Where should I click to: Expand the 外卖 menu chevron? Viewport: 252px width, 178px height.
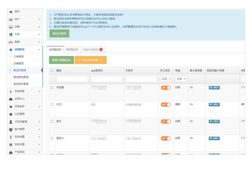pyautogui.click(x=39, y=34)
